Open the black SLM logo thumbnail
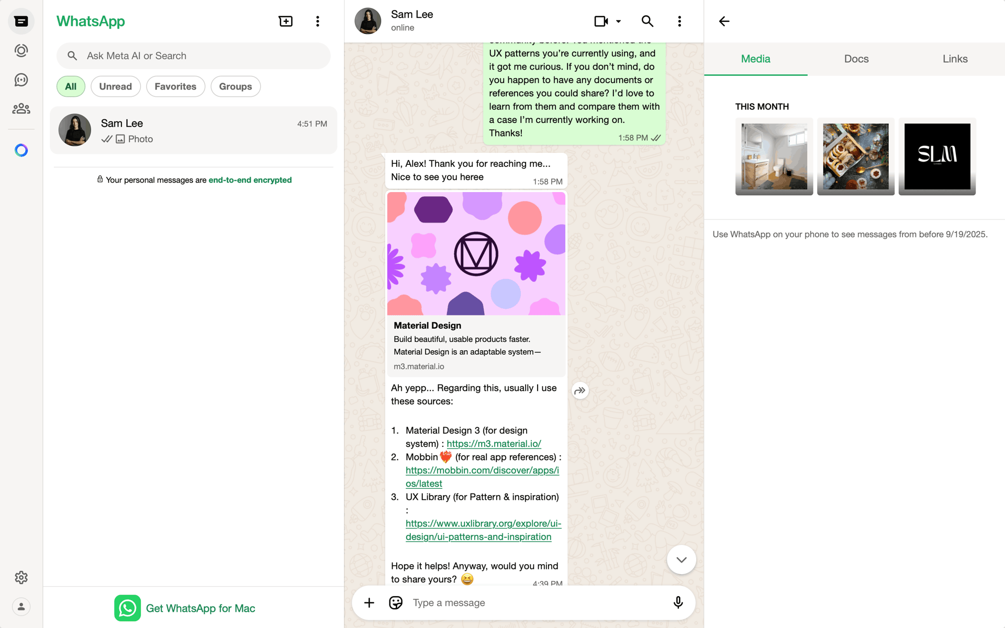Viewport: 1005px width, 628px height. (x=937, y=156)
